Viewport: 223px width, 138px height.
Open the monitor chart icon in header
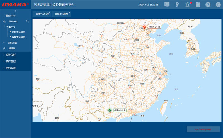167,4
